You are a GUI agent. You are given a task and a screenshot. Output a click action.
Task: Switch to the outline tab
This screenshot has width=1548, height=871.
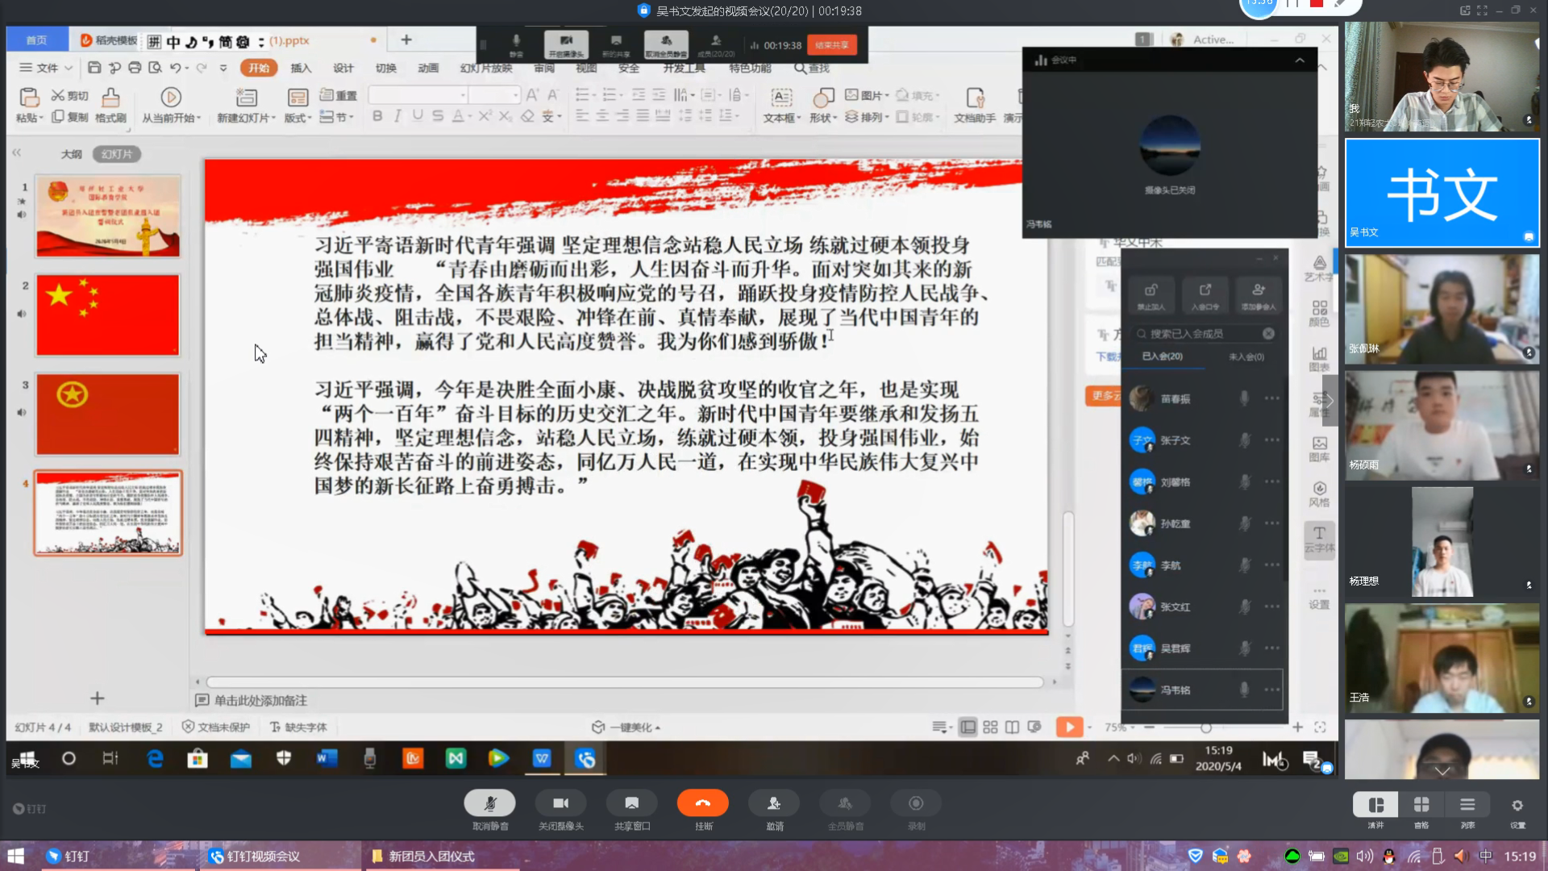click(71, 154)
